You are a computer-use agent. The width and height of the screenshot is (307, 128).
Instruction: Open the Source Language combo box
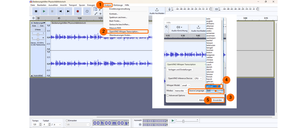click(214, 91)
